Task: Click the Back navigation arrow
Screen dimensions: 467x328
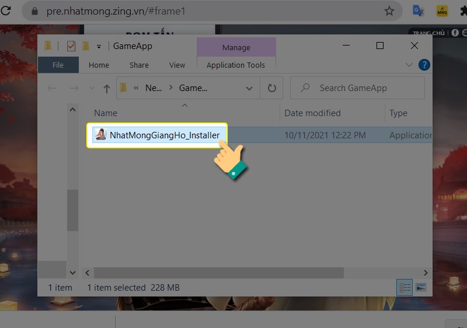Action: 52,88
